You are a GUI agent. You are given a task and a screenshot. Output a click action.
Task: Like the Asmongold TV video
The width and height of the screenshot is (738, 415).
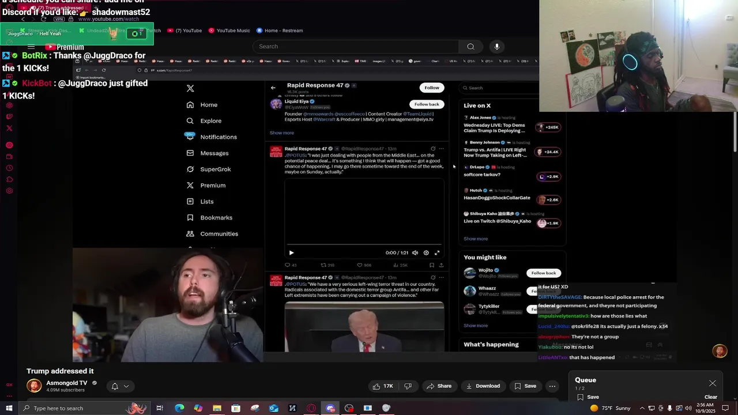coord(383,386)
